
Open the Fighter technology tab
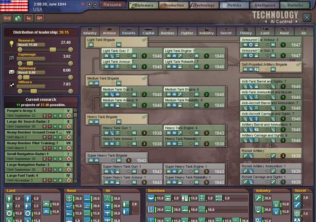click(187, 31)
